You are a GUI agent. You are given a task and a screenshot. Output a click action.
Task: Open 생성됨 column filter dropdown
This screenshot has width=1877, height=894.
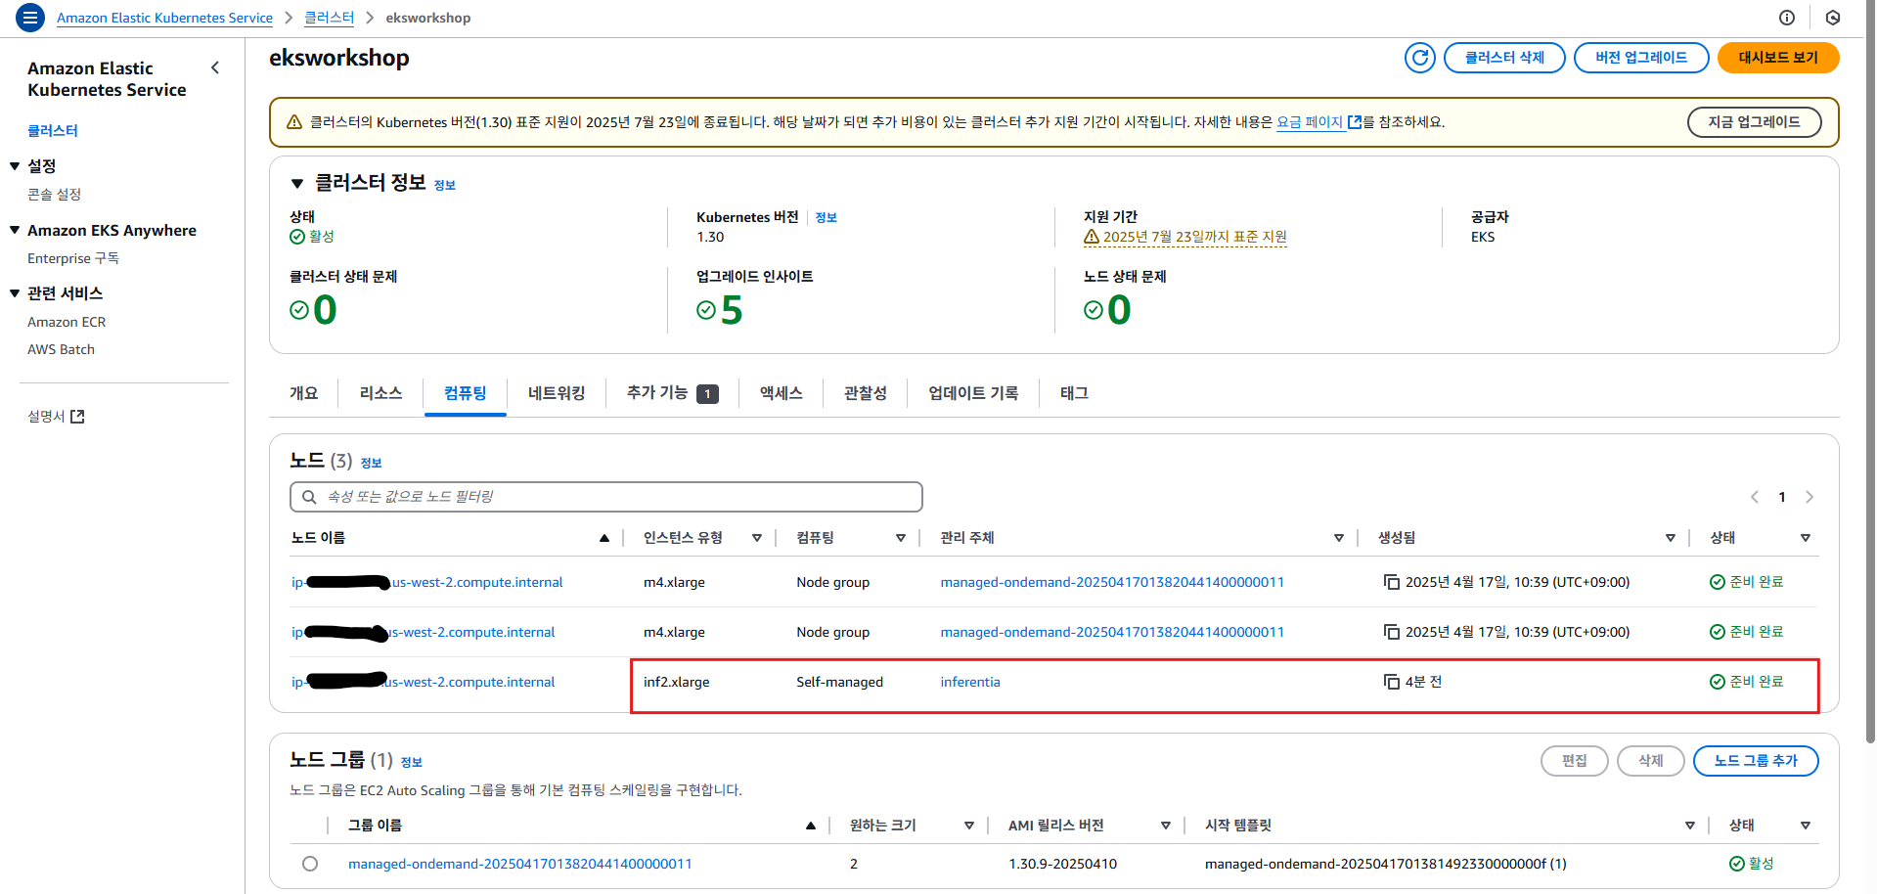1671,538
